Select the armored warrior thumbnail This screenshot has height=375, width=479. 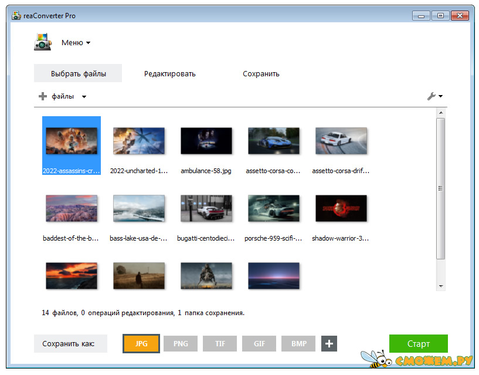[x=206, y=276]
